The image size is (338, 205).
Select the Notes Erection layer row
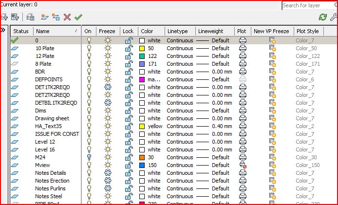[52, 181]
